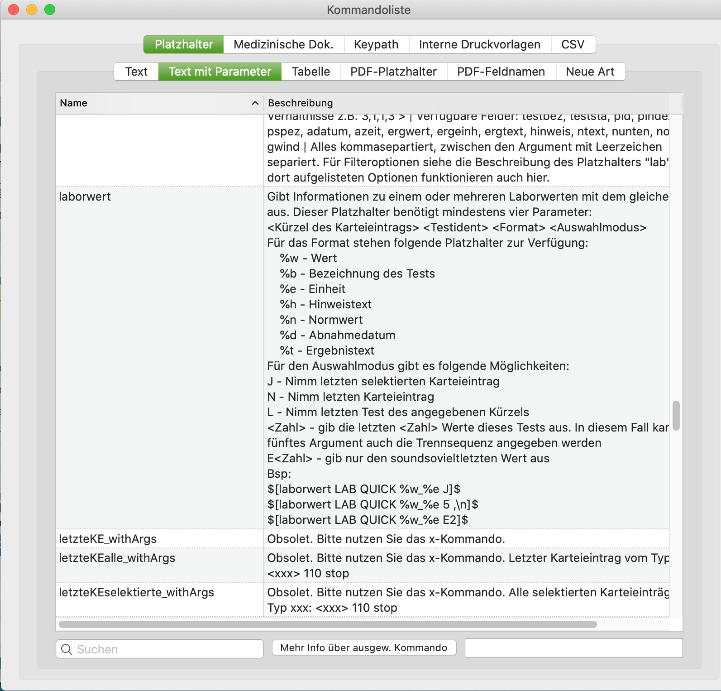Click the 'J - Nimm letzten selektierten Karteieintrag' line
The width and height of the screenshot is (721, 691).
click(383, 381)
